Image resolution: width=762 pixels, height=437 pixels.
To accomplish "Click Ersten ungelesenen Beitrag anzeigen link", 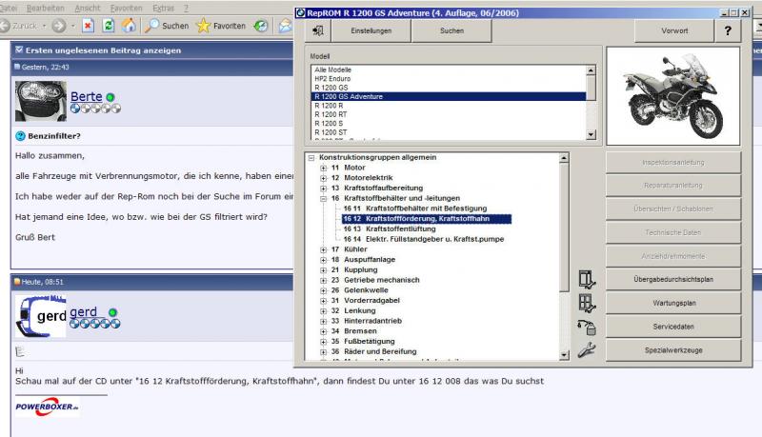I will pos(103,50).
